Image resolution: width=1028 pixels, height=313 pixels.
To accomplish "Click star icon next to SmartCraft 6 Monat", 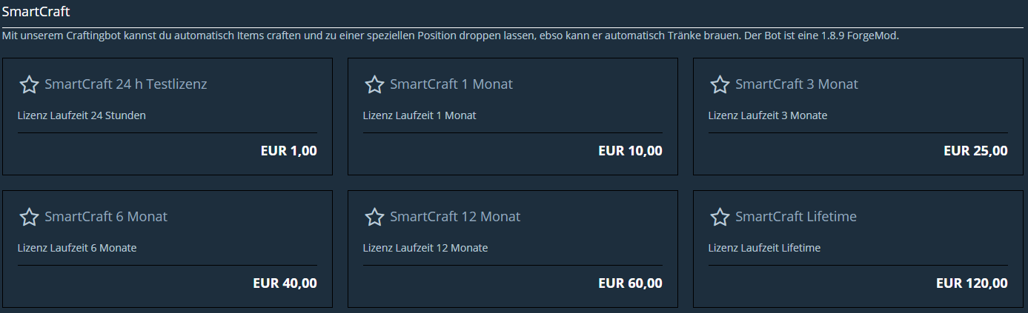I will (x=29, y=217).
